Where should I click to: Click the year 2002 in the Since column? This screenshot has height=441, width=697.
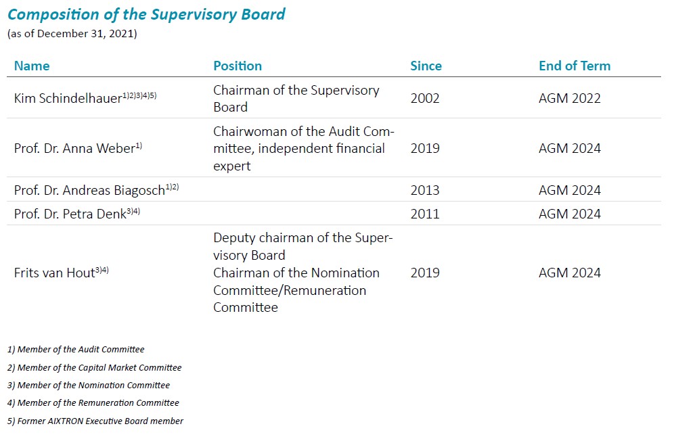[425, 99]
